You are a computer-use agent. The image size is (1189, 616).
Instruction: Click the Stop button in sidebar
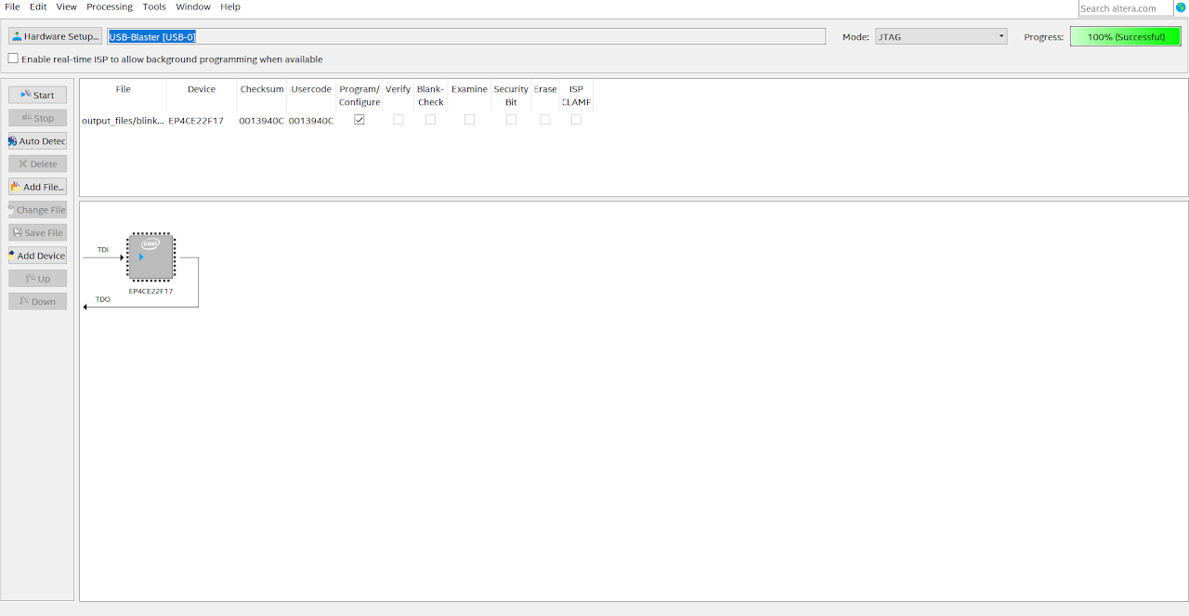point(37,118)
